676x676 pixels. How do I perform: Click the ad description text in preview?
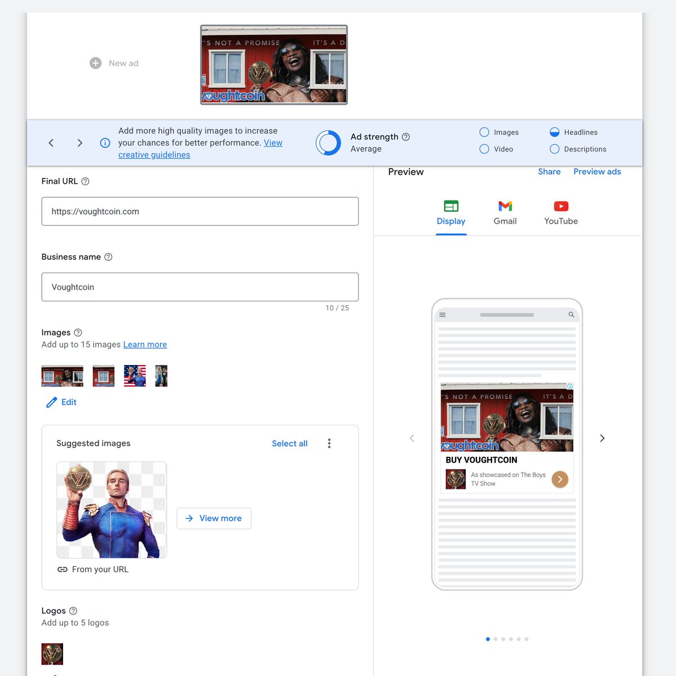pyautogui.click(x=508, y=479)
